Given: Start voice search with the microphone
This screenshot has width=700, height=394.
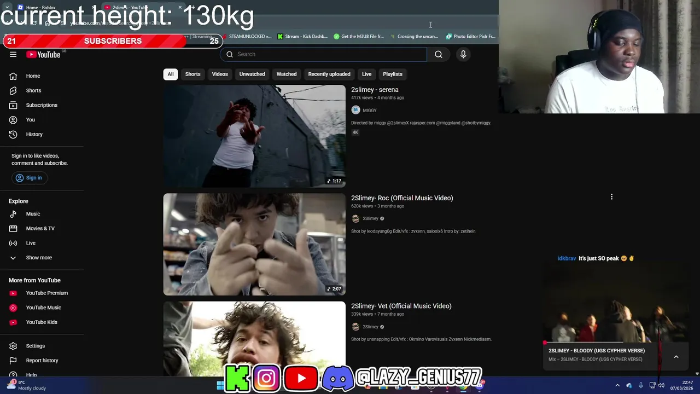Looking at the screenshot, I should coord(463,54).
